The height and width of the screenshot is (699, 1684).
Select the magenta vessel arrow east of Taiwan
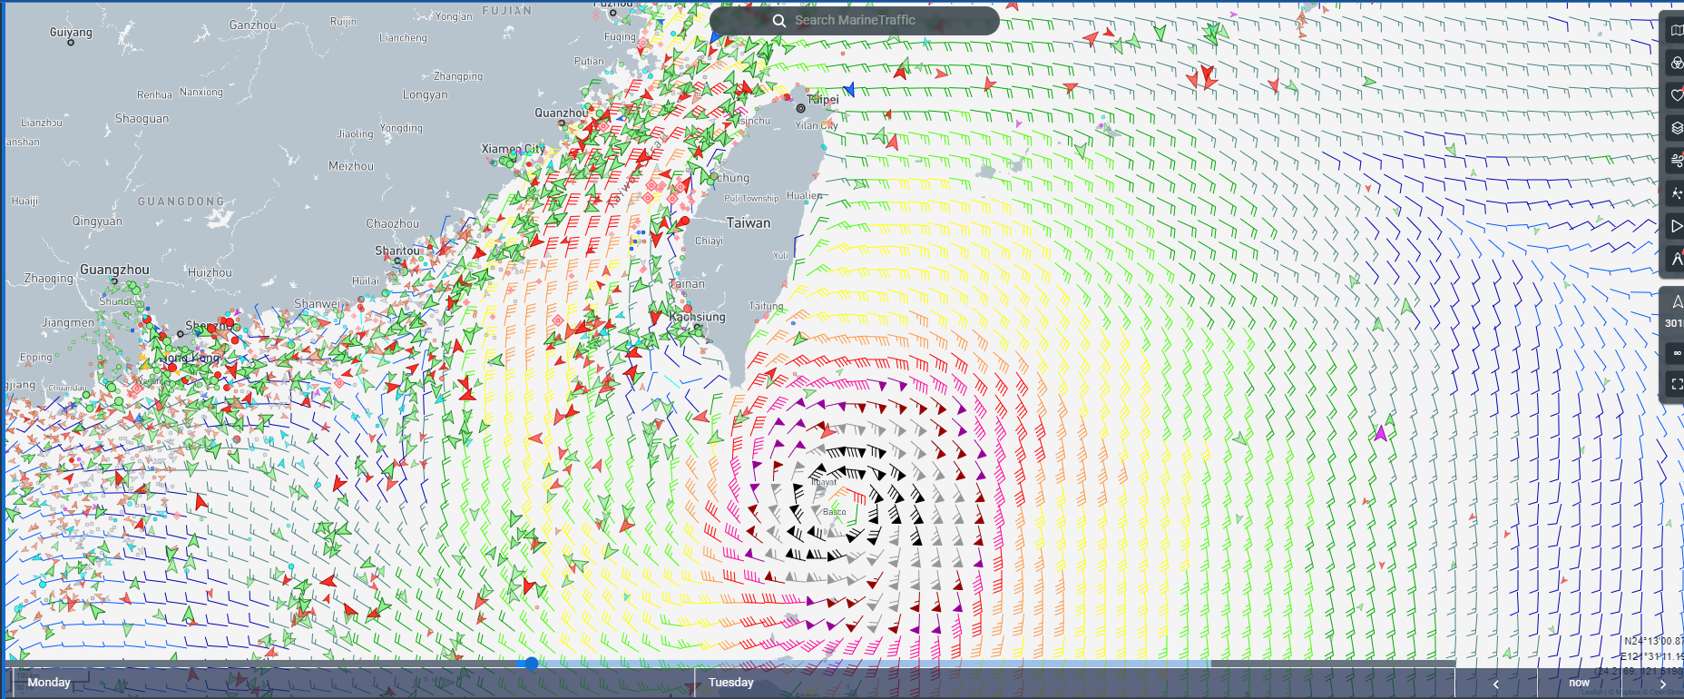click(1381, 433)
